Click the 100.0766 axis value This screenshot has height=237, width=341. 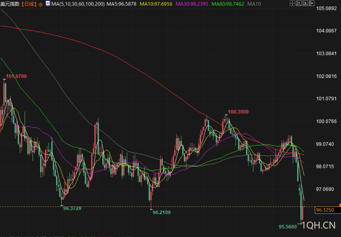tap(326, 121)
